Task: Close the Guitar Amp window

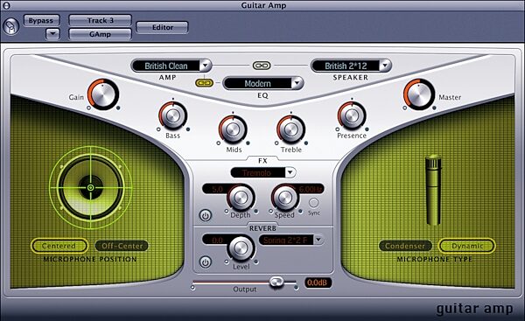Action: (6, 5)
